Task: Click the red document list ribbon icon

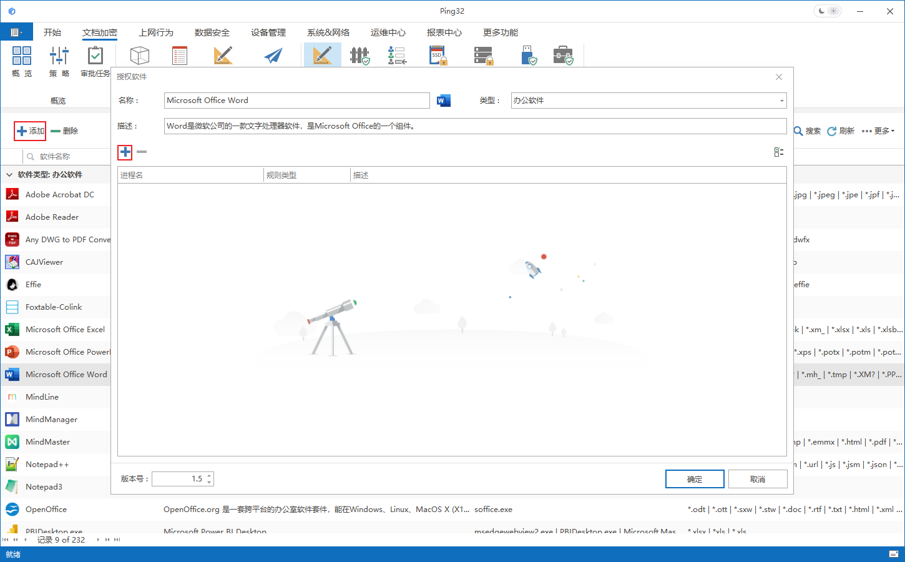Action: click(x=180, y=56)
